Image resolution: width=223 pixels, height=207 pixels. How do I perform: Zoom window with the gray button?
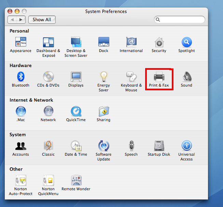[x=24, y=11]
